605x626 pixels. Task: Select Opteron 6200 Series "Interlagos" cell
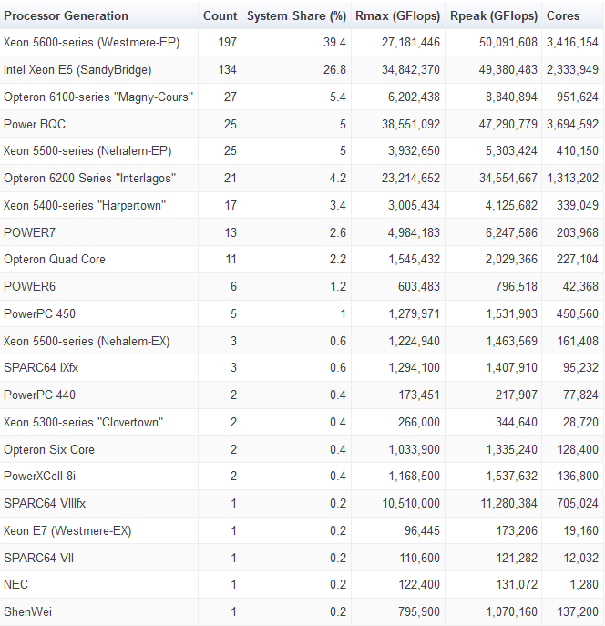(x=90, y=178)
